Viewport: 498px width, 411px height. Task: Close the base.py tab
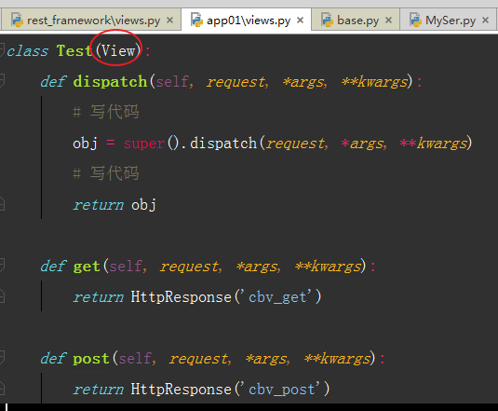click(x=388, y=21)
